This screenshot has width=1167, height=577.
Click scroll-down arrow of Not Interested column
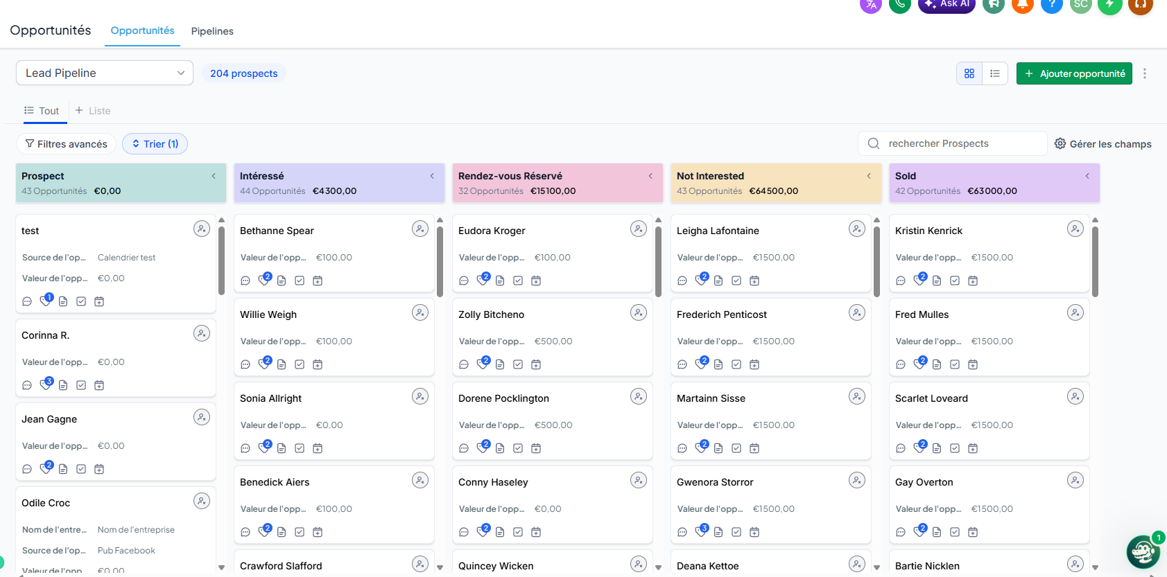click(876, 567)
